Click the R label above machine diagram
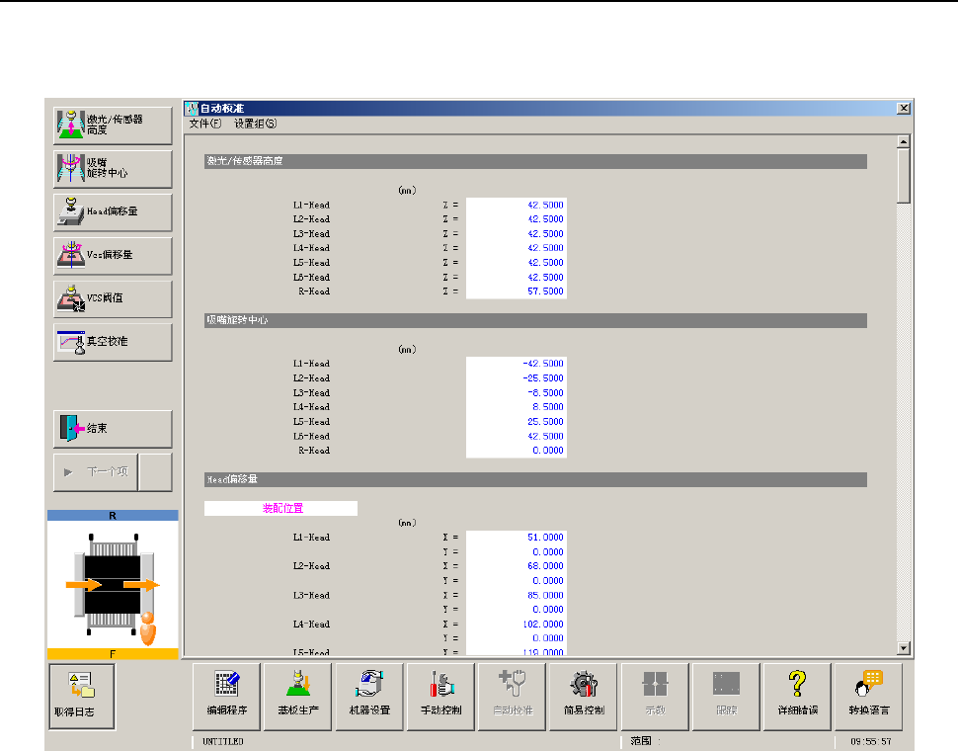This screenshot has width=958, height=751. [x=113, y=516]
